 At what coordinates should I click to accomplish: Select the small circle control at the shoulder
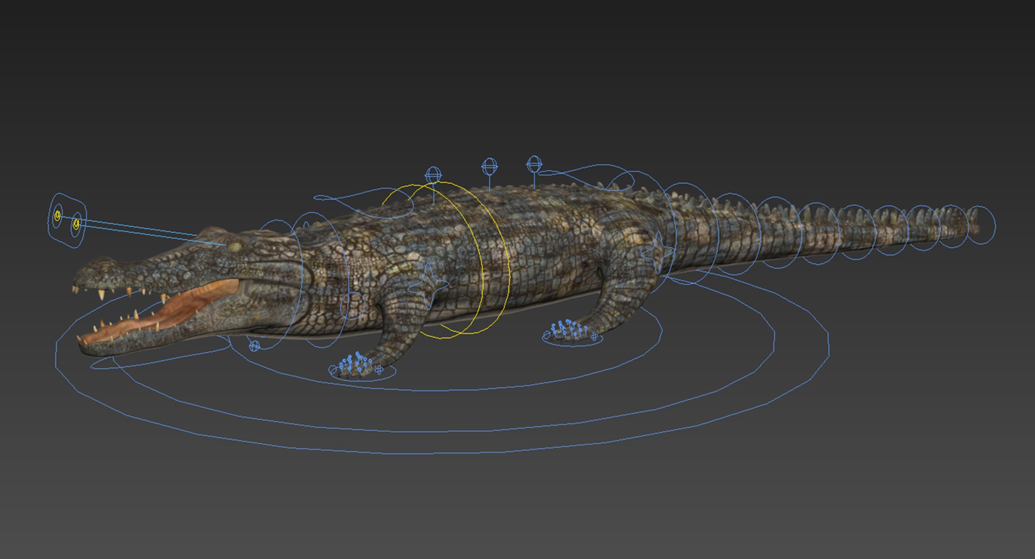pyautogui.click(x=353, y=306)
